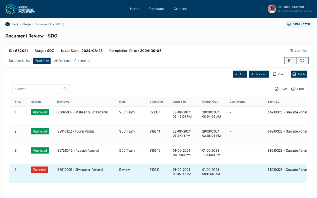Screen dimensions: 317x198
Task: Click the Sent By column header
Action: pos(273,102)
